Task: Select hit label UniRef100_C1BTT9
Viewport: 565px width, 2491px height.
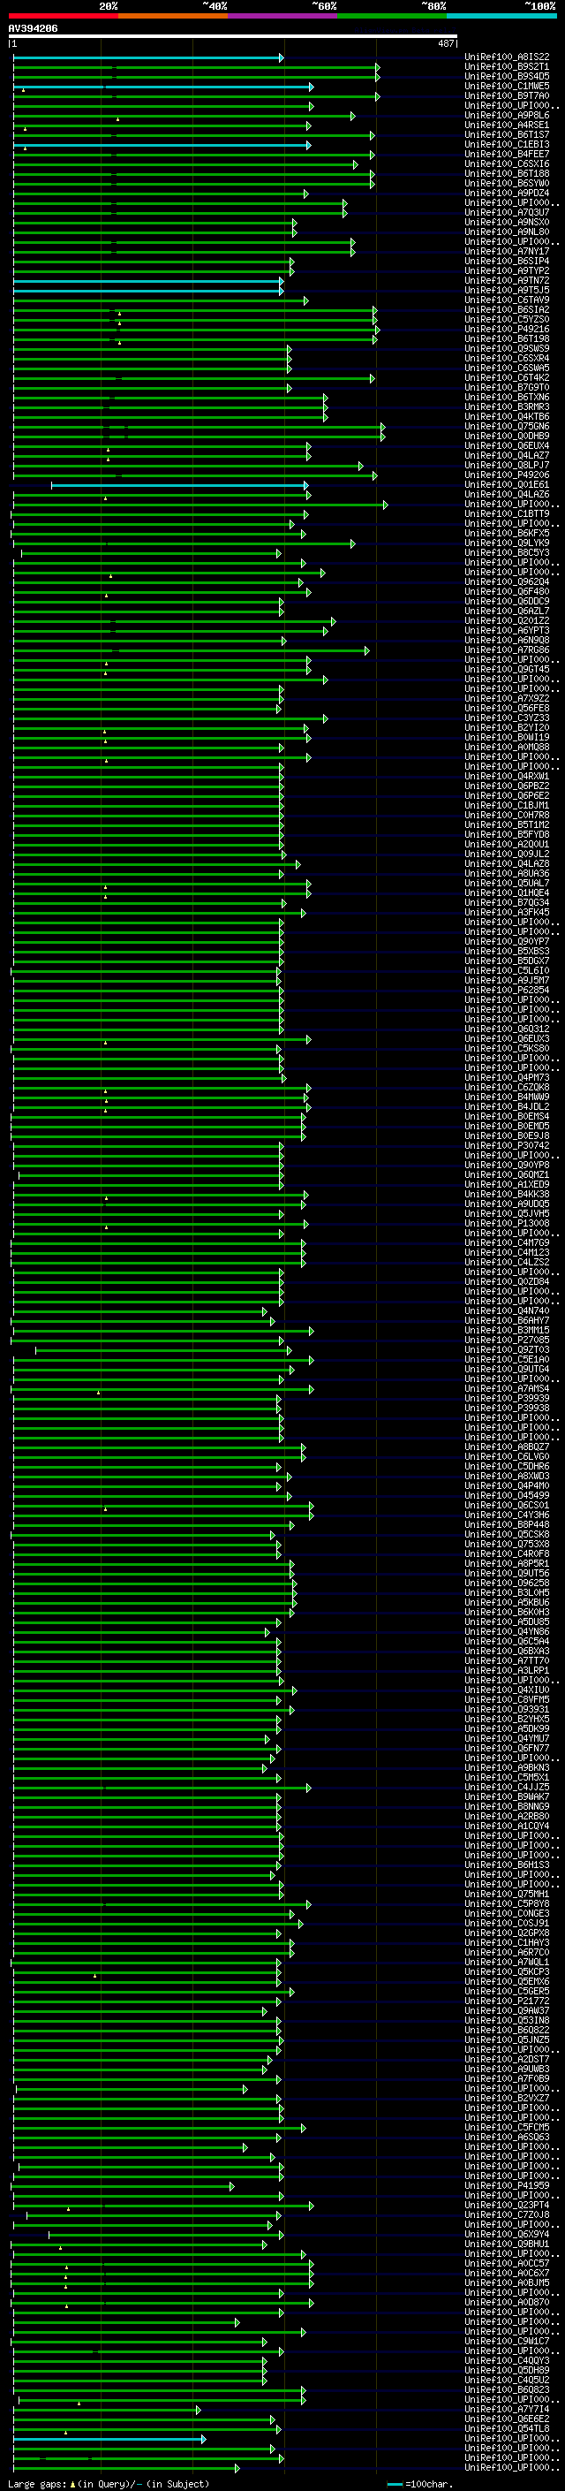Action: [507, 513]
